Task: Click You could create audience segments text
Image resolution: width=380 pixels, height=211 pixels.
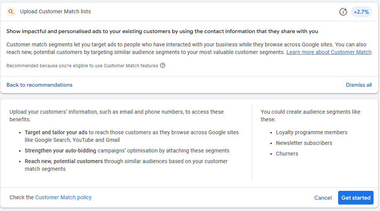Action: click(310, 116)
